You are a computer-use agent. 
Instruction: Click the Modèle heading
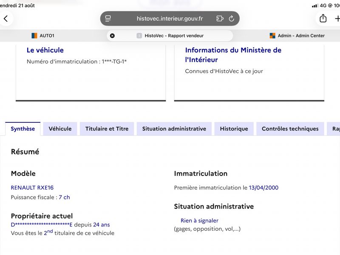click(x=23, y=173)
